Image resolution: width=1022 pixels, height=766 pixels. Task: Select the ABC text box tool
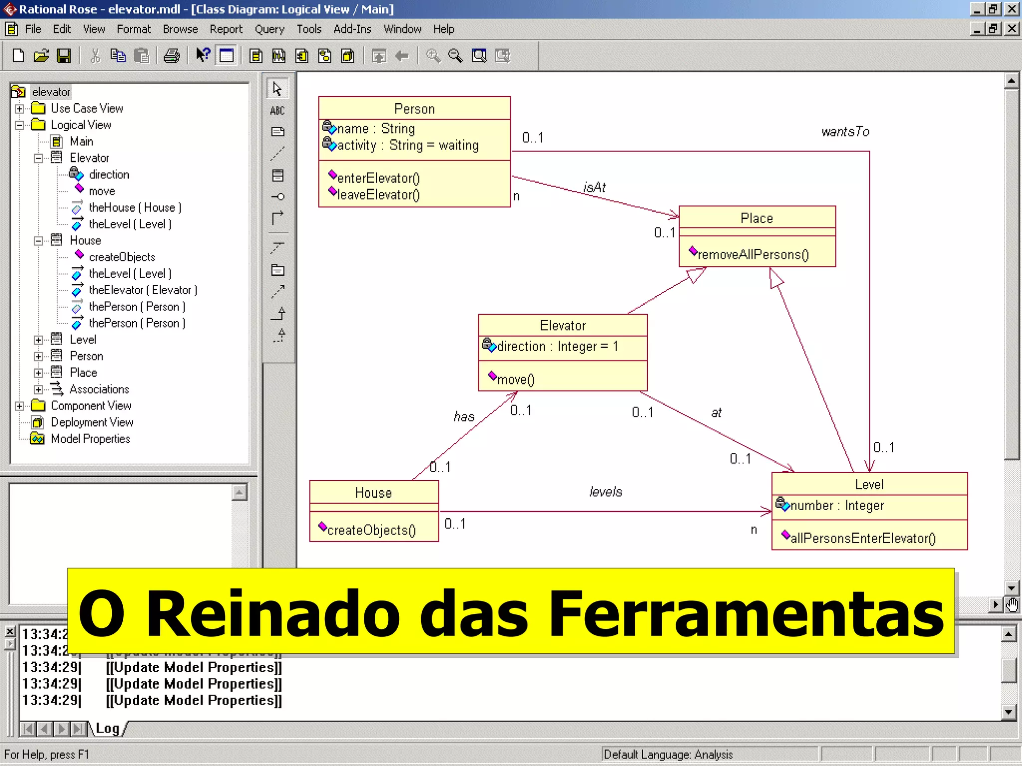pyautogui.click(x=278, y=111)
